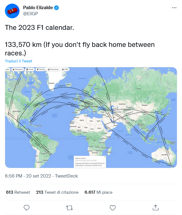Image resolution: width=182 pixels, height=215 pixels.
Task: Select the Parking map chip
Action: coord(41,69)
